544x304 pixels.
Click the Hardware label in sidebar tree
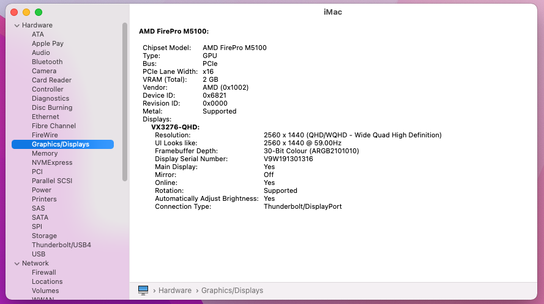pos(37,25)
